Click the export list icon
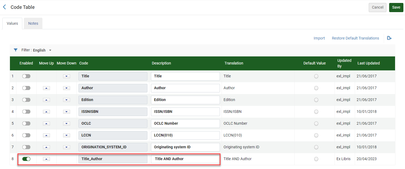The image size is (405, 169). (x=389, y=38)
